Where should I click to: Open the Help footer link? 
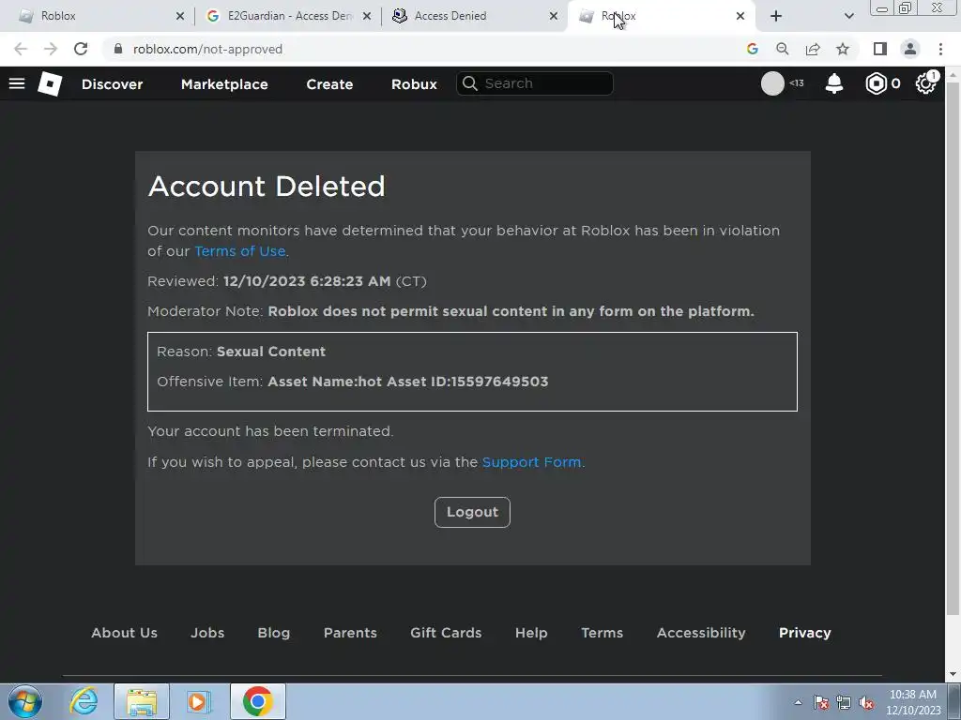531,633
